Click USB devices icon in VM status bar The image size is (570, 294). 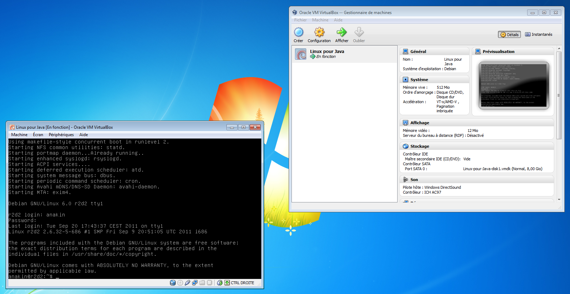pos(188,283)
